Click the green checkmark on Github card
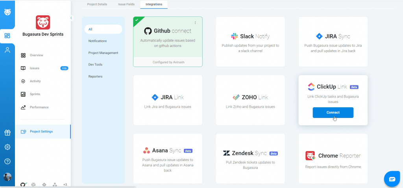403x188 pixels. point(137,20)
